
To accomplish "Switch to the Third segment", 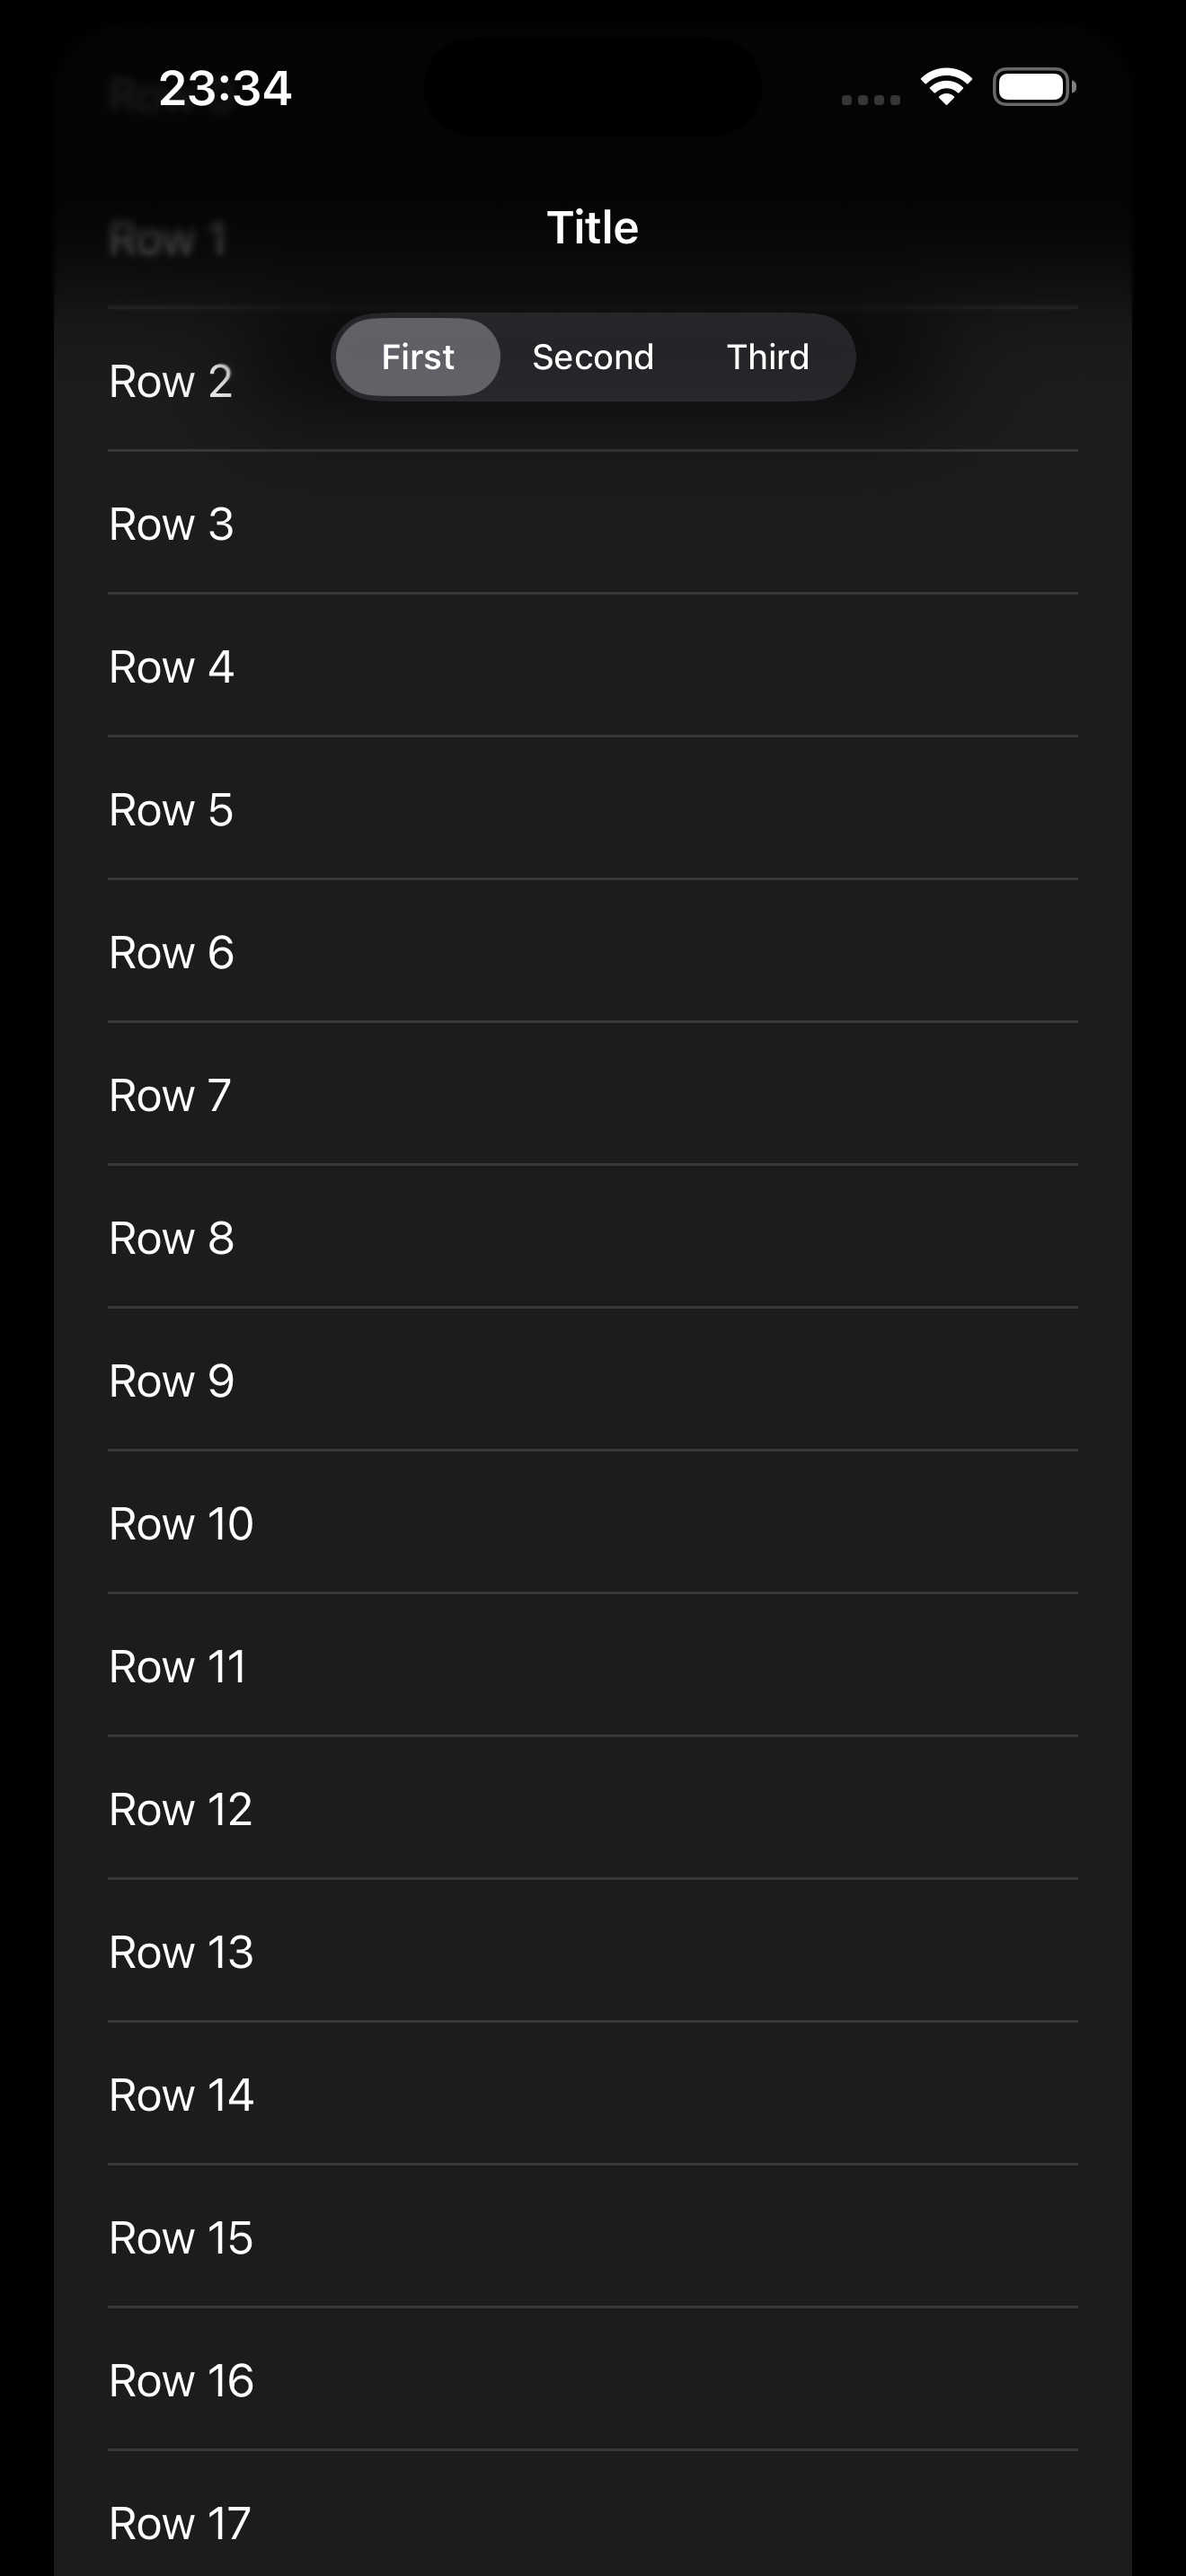I will tap(768, 357).
